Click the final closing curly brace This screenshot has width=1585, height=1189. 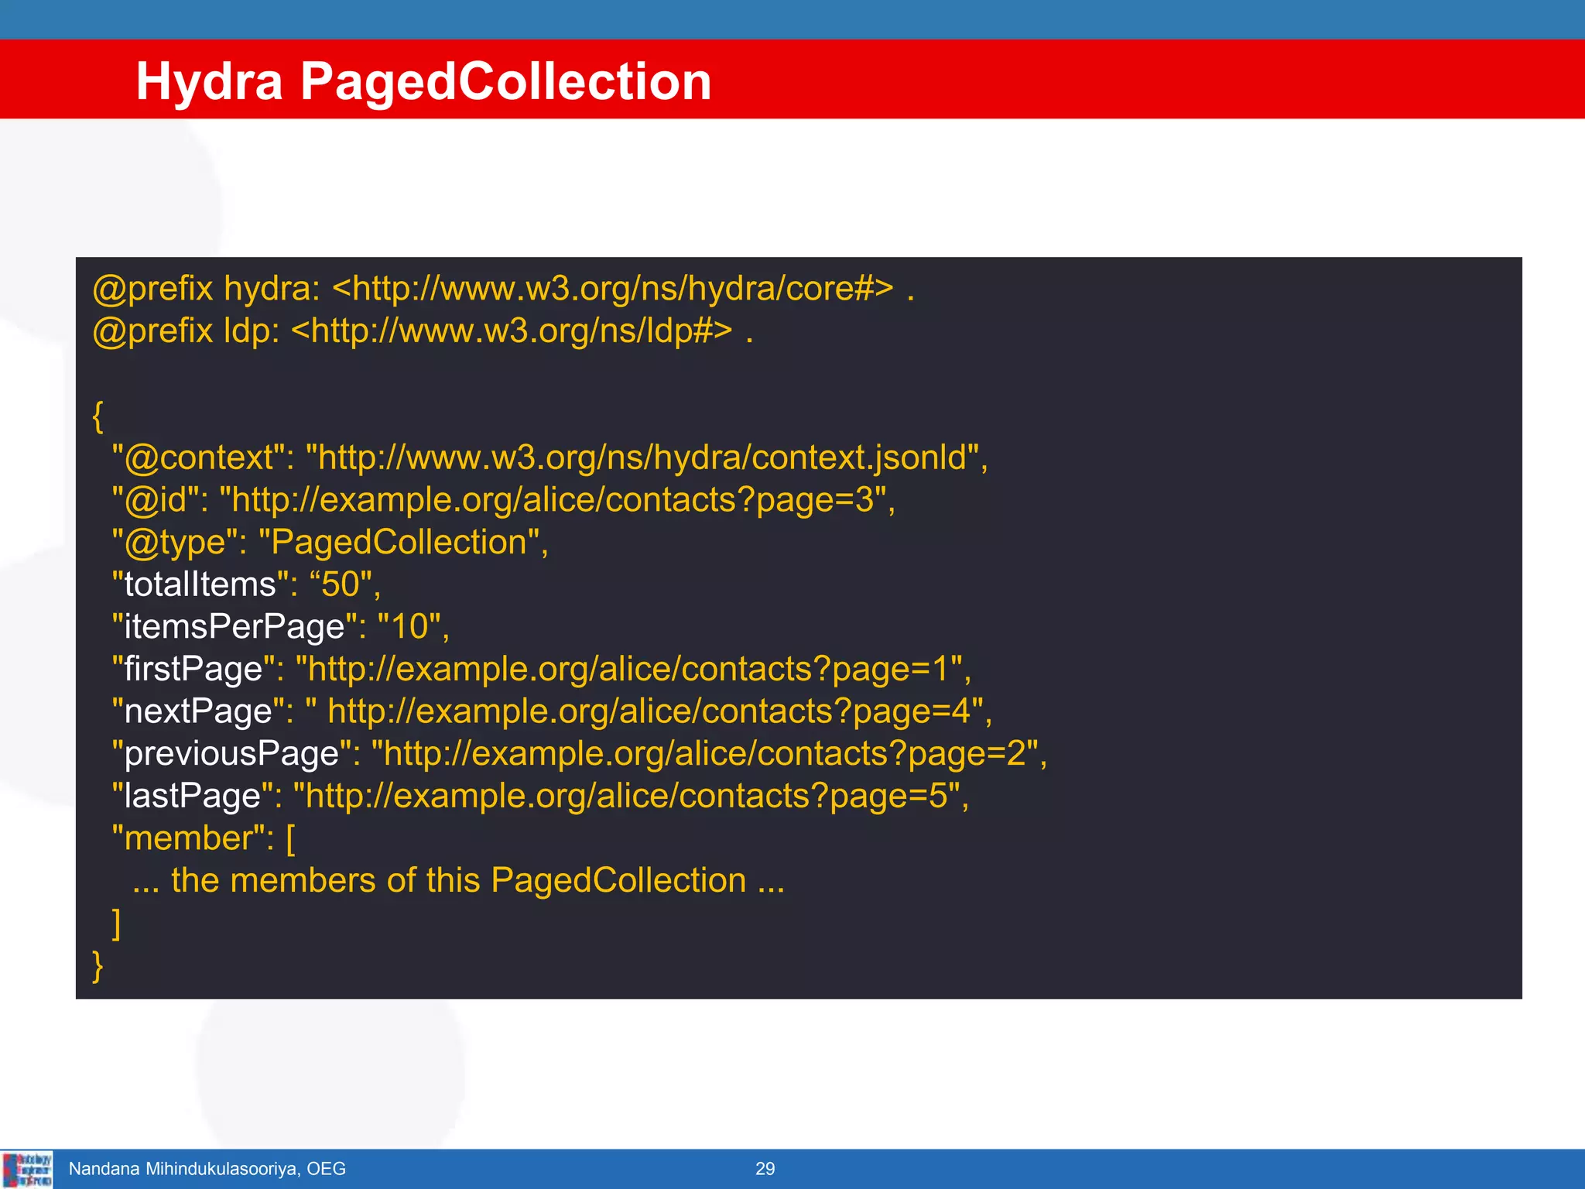tap(98, 966)
